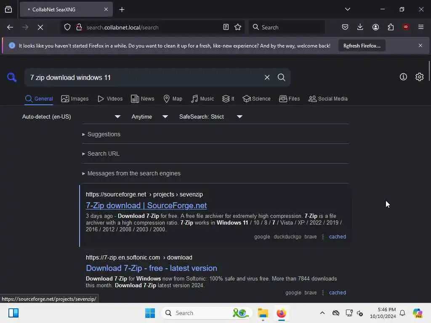Click the 7-zip.en.softonic.com result URL
The width and height of the screenshot is (431, 323).
click(x=139, y=258)
